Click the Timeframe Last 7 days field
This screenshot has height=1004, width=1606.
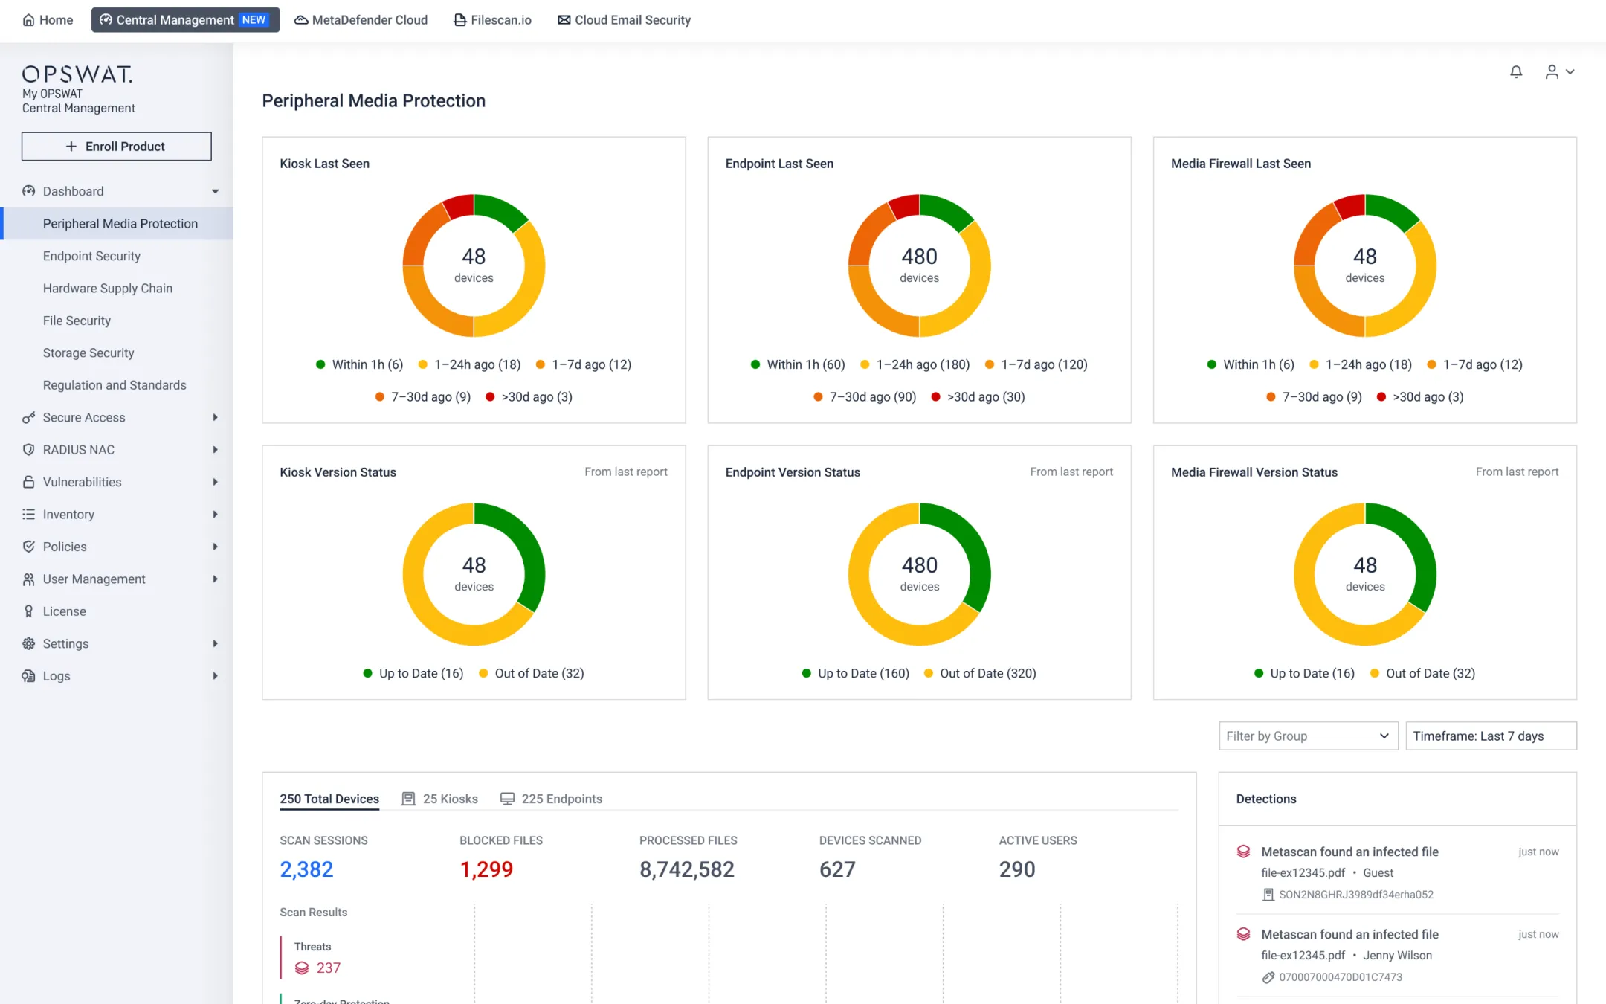coord(1490,736)
